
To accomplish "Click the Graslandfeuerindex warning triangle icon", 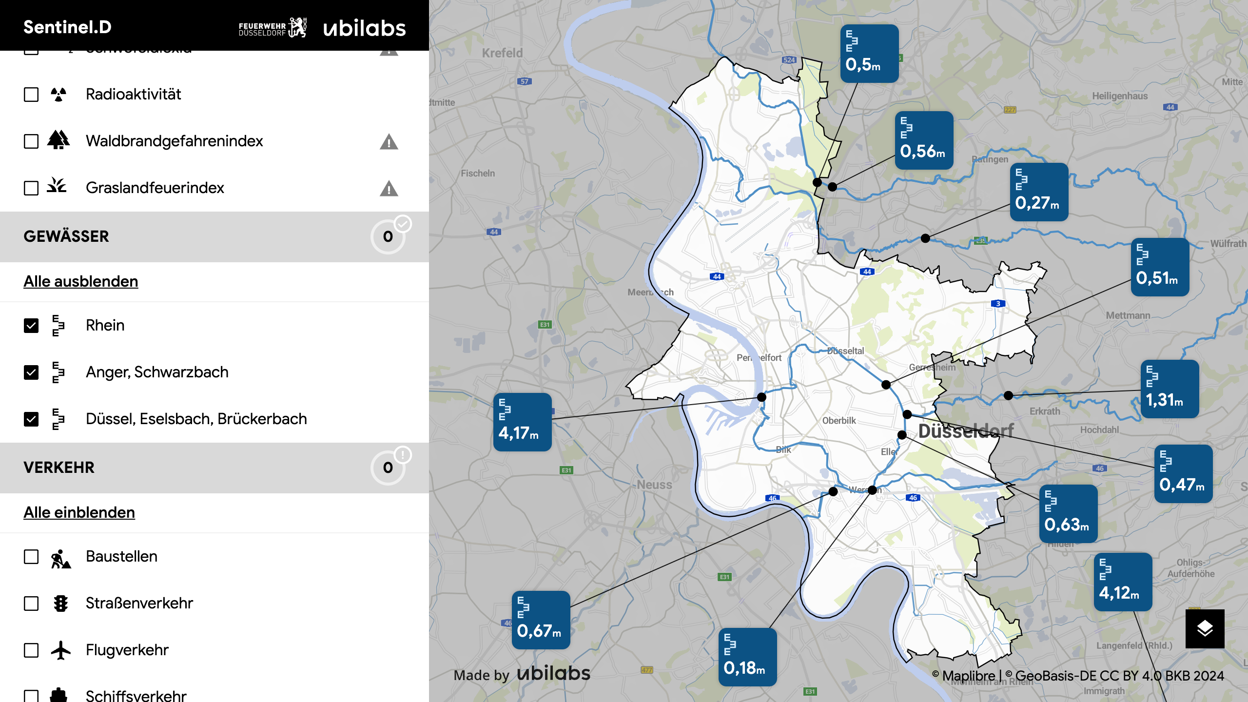I will [389, 189].
